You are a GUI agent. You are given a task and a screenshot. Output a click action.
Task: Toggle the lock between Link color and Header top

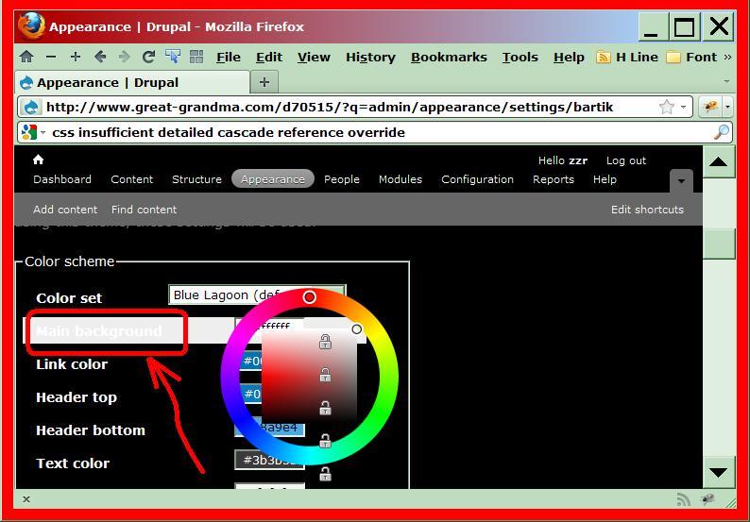coord(325,375)
